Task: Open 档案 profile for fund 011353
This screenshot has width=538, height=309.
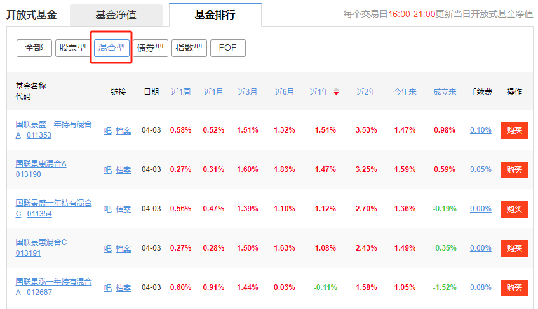Action: (x=123, y=131)
